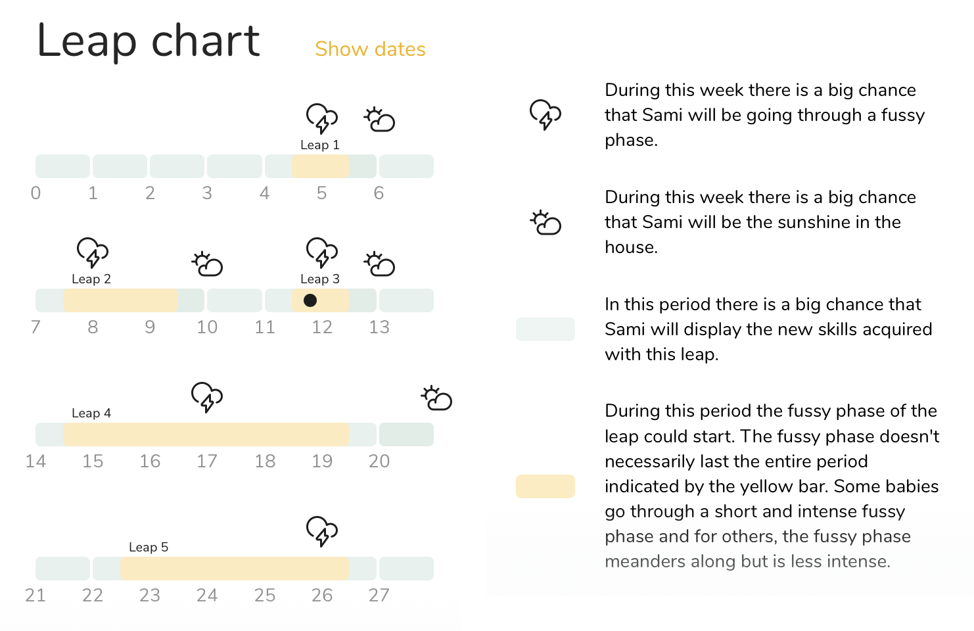The image size is (974, 631).
Task: Click the sunny icon after week 20
Action: point(436,398)
